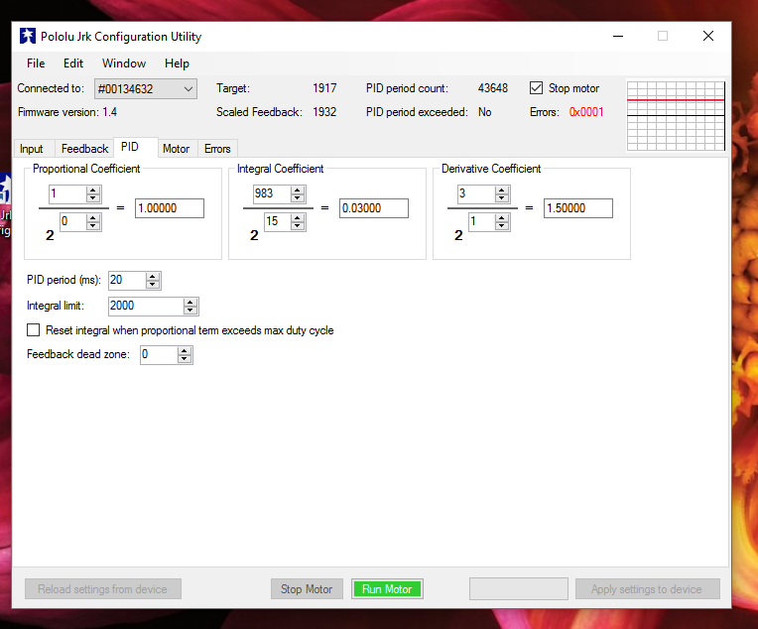Increase the integral multiplier 983
758x629 pixels.
pos(298,190)
